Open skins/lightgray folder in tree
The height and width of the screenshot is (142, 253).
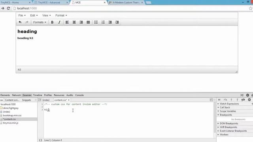[11, 108]
